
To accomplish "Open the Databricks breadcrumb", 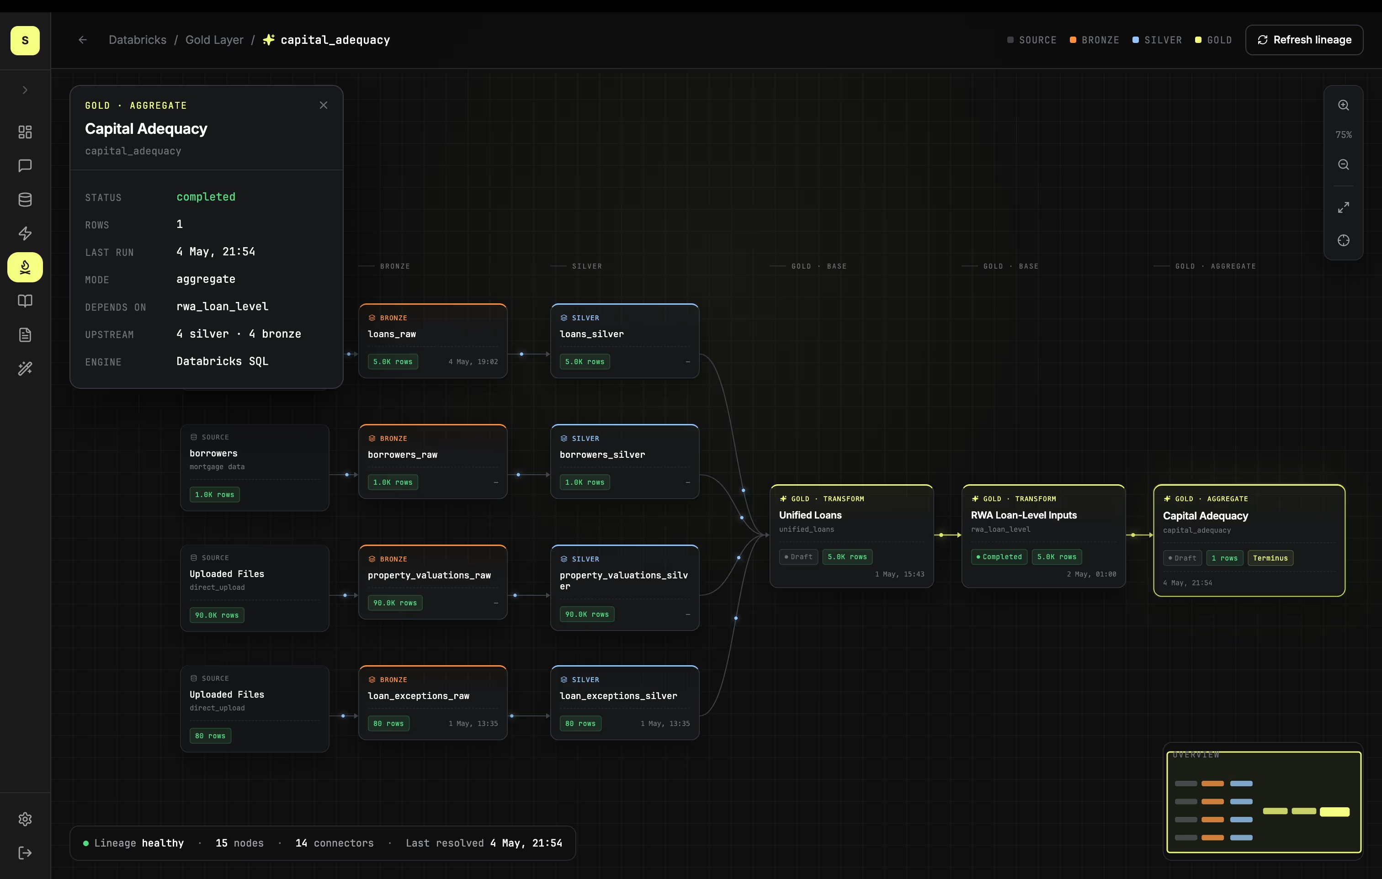I will click(x=137, y=40).
